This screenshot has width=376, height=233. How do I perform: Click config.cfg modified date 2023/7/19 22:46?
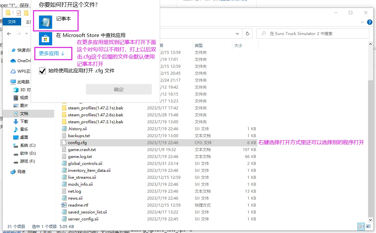click(x=163, y=143)
